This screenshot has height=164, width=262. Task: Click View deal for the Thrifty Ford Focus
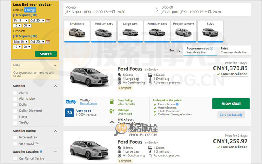(x=231, y=104)
